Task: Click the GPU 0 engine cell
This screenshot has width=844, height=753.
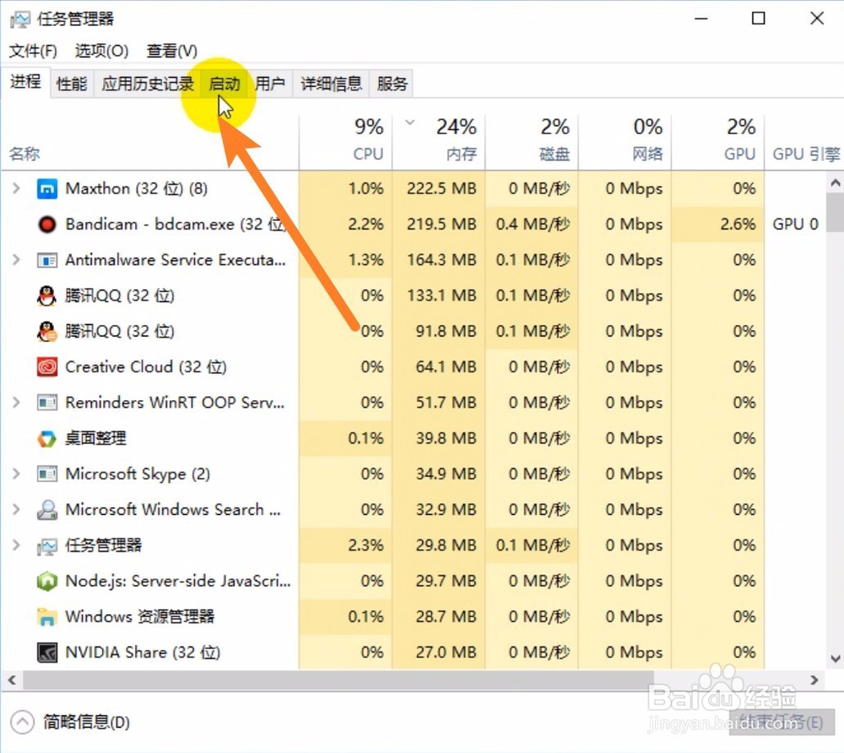Action: pos(796,224)
